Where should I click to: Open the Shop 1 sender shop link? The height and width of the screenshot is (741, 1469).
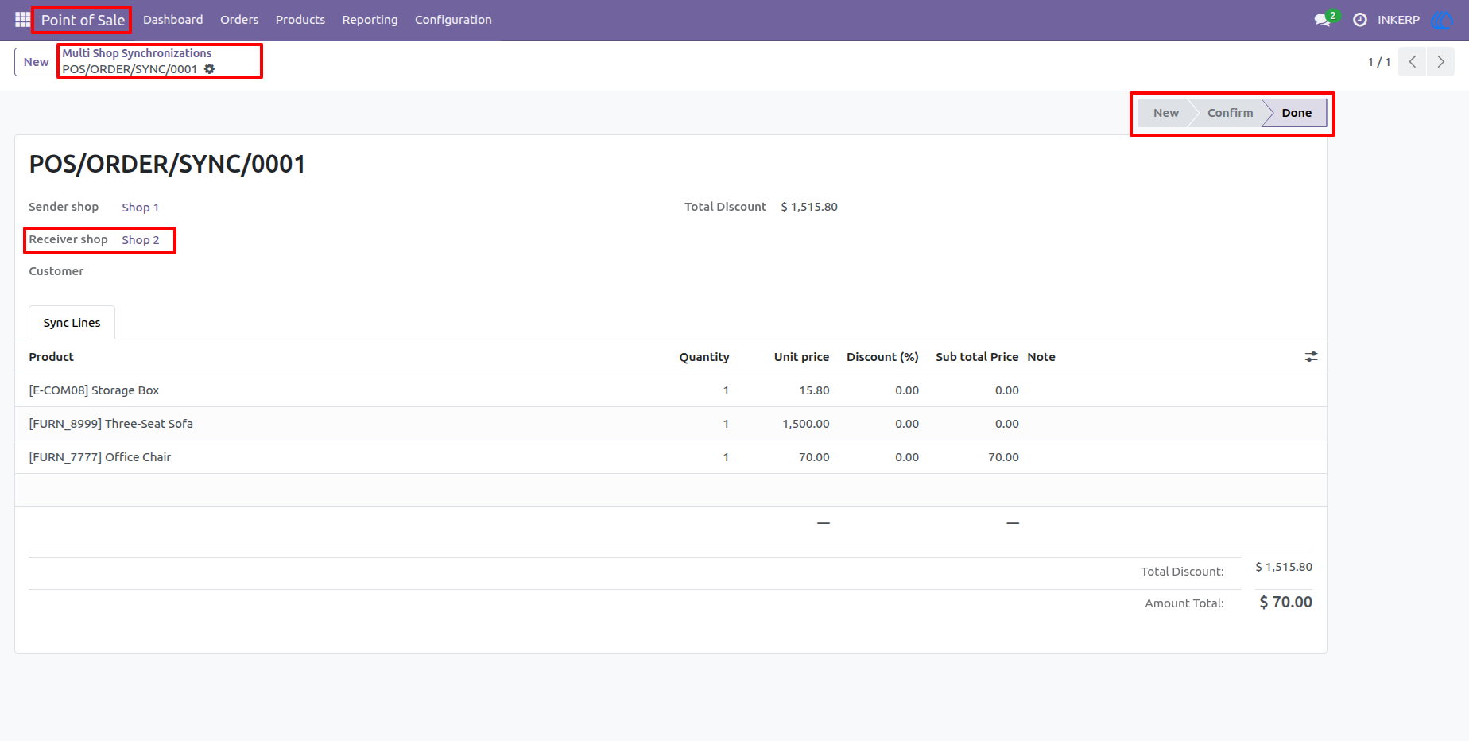tap(140, 208)
